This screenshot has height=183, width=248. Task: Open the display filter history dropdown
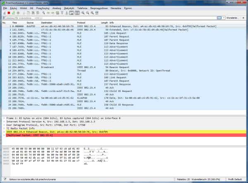223,18
